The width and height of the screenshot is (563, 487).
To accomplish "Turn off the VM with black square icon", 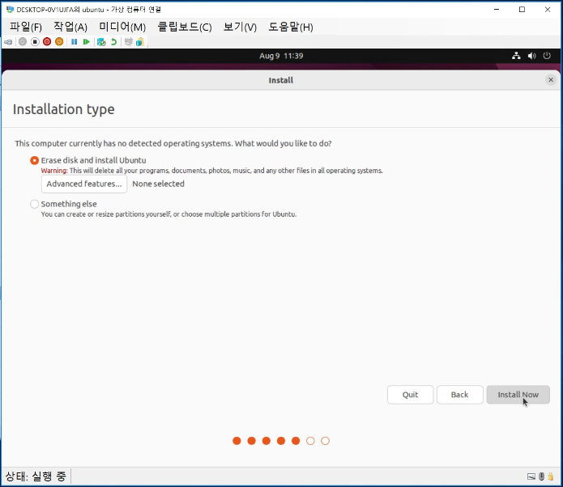I will pos(35,42).
